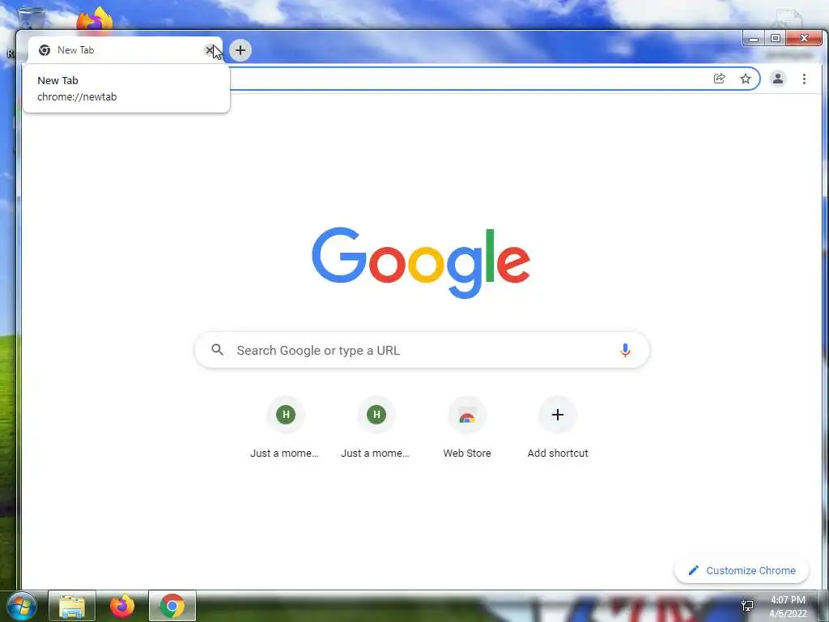
Task: Open a new tab with plus button
Action: click(240, 50)
